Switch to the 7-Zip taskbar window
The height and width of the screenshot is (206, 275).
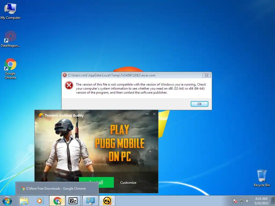(73, 201)
